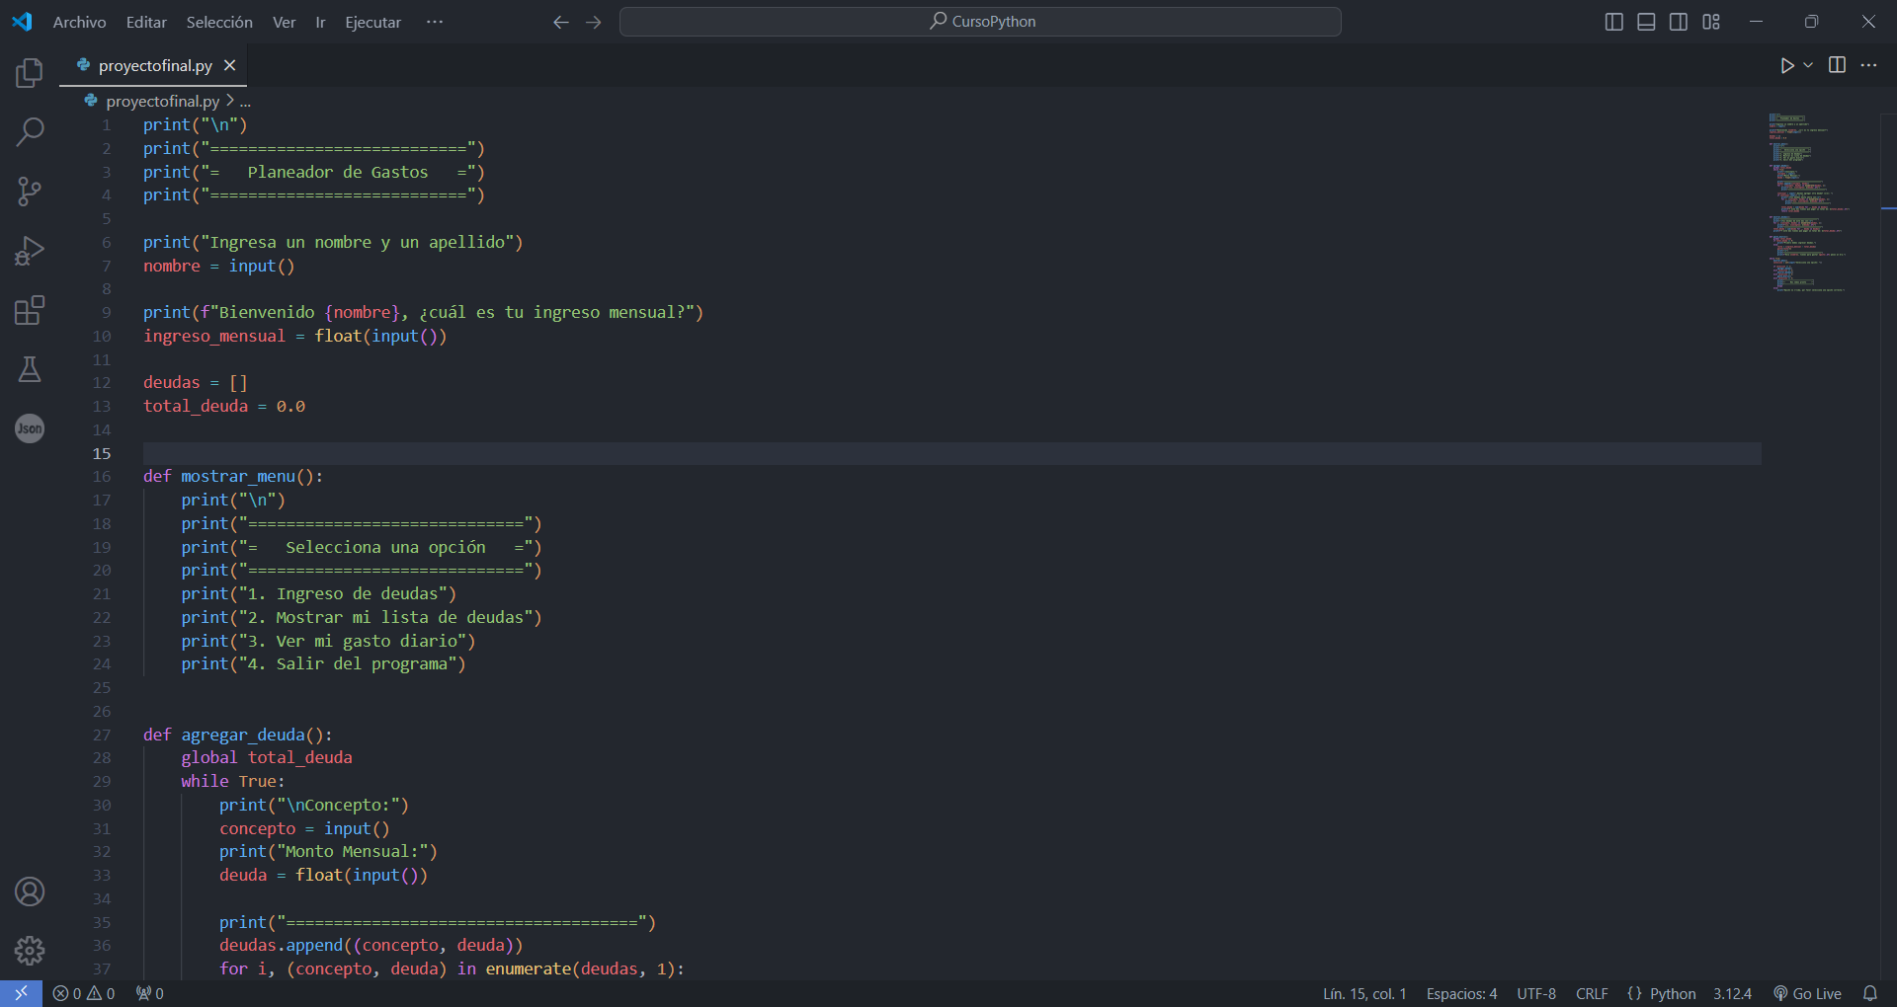Open the Testing flask view
The image size is (1897, 1007).
click(30, 369)
